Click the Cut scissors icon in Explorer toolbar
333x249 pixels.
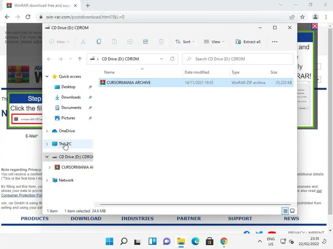coord(83,42)
